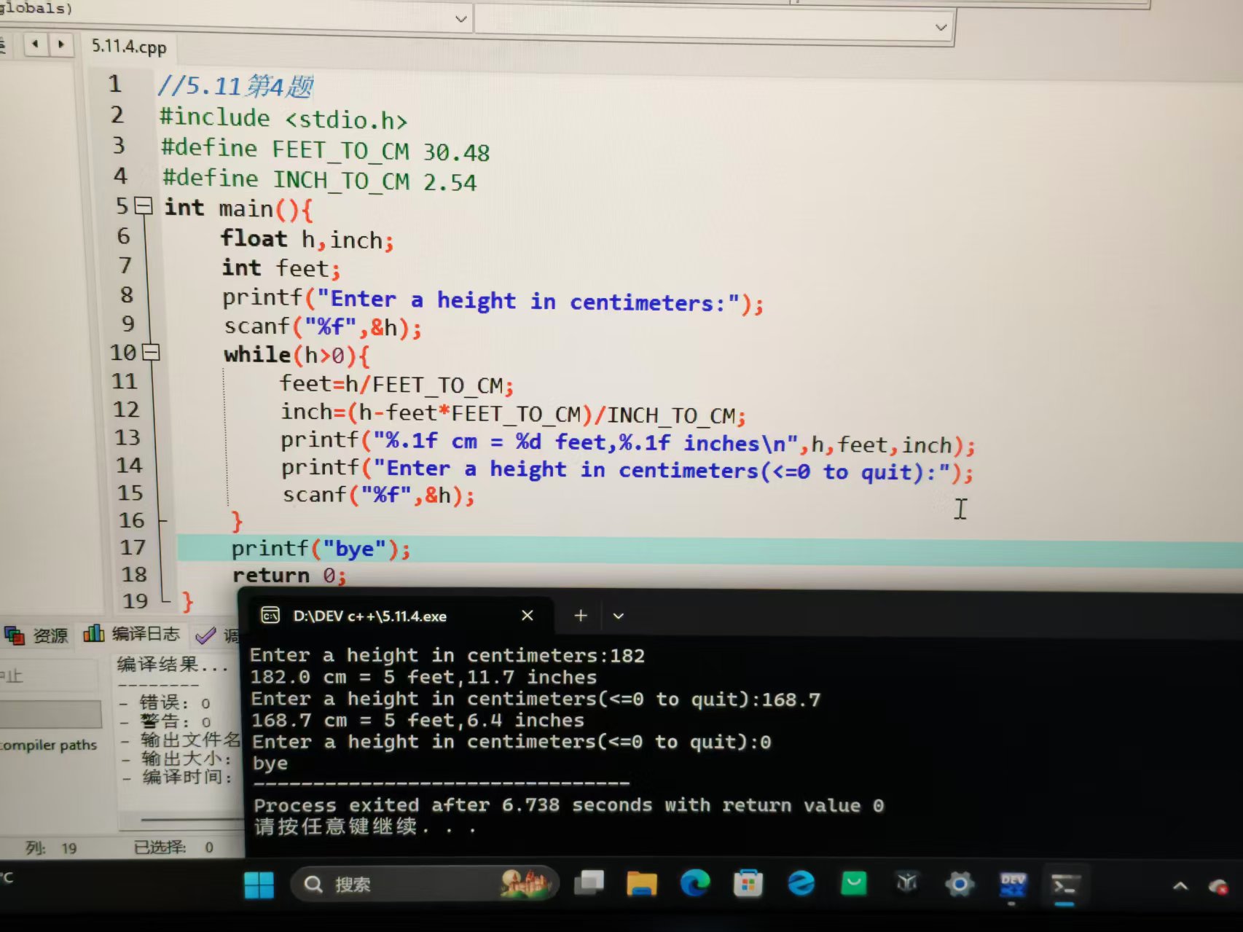Click the + button to open new terminal tab

tap(580, 616)
